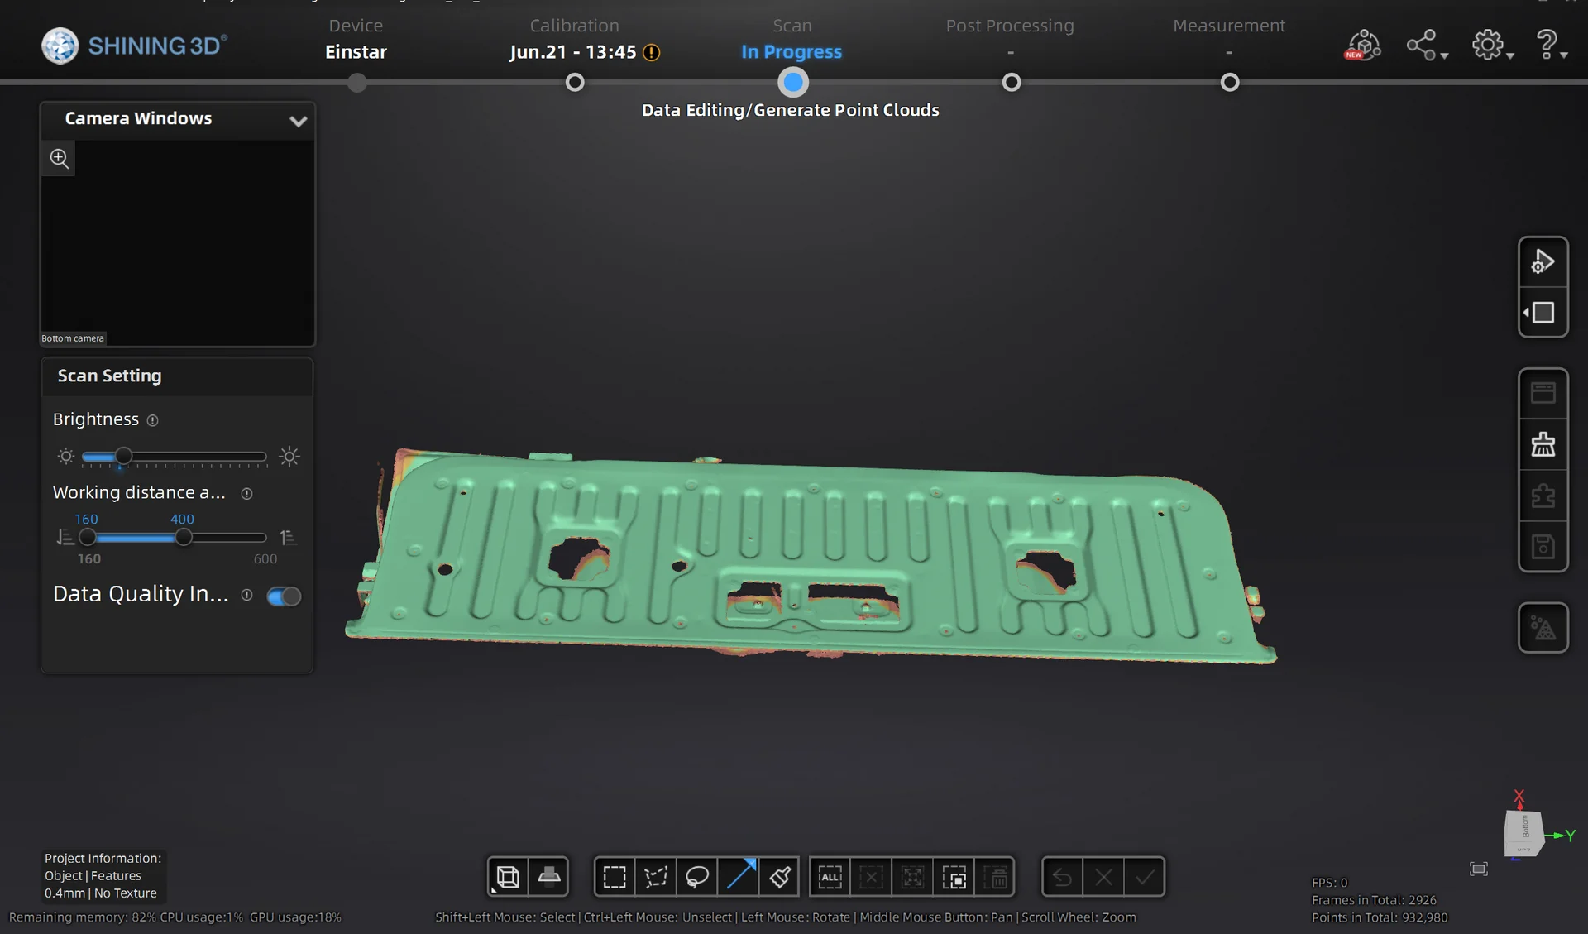Toggle Data Quality Indicator switch
The width and height of the screenshot is (1588, 934).
pyautogui.click(x=284, y=596)
